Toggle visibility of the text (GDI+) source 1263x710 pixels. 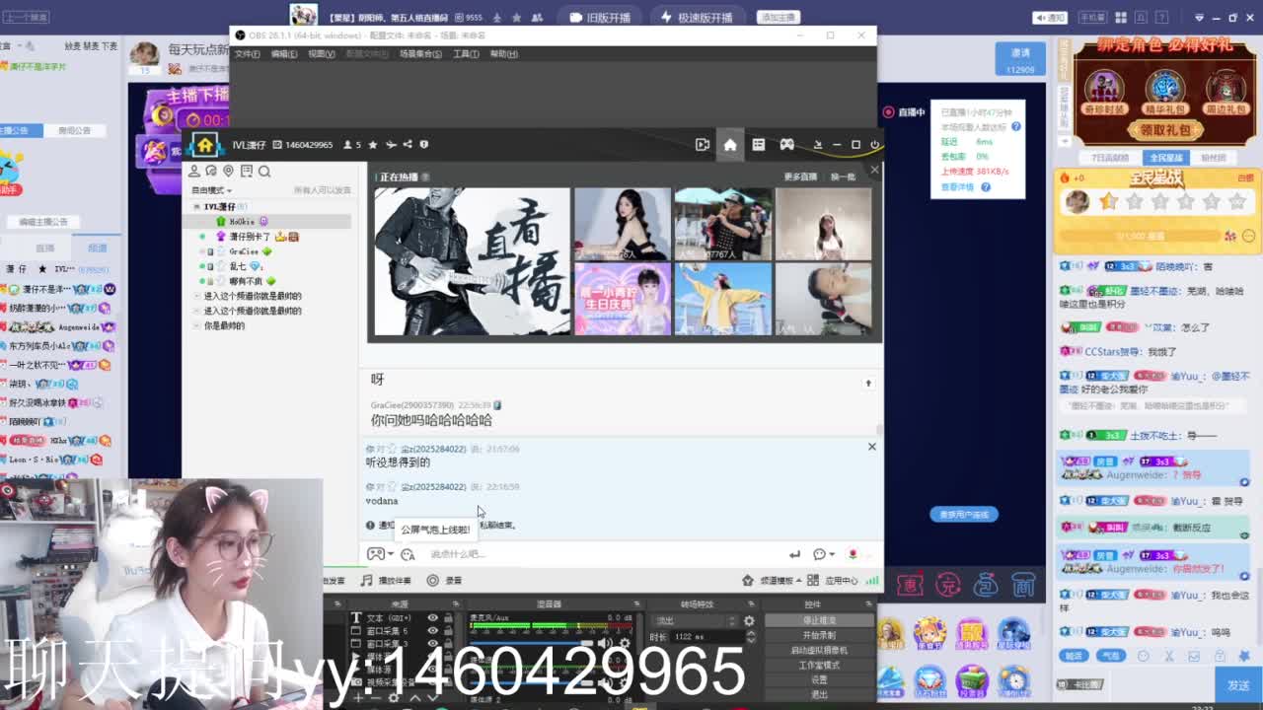[432, 618]
